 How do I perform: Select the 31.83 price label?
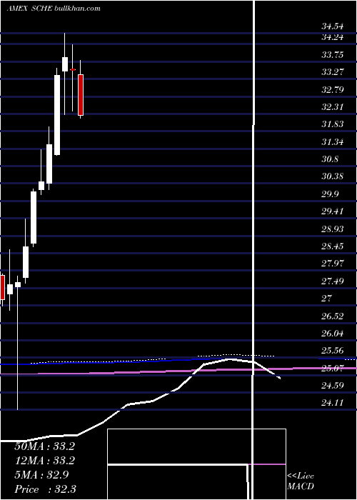click(333, 124)
